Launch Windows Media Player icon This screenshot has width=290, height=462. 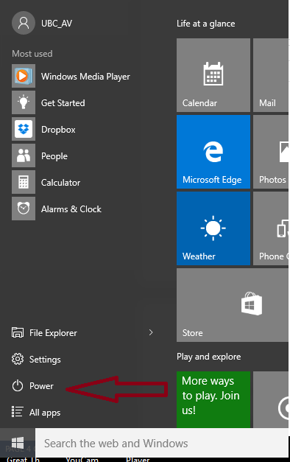pos(24,76)
